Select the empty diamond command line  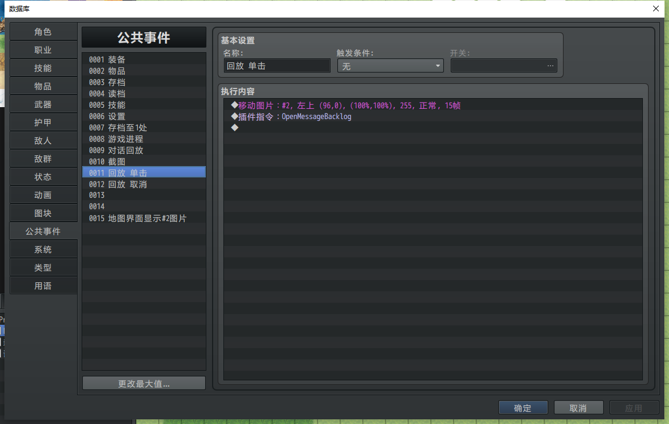point(433,128)
